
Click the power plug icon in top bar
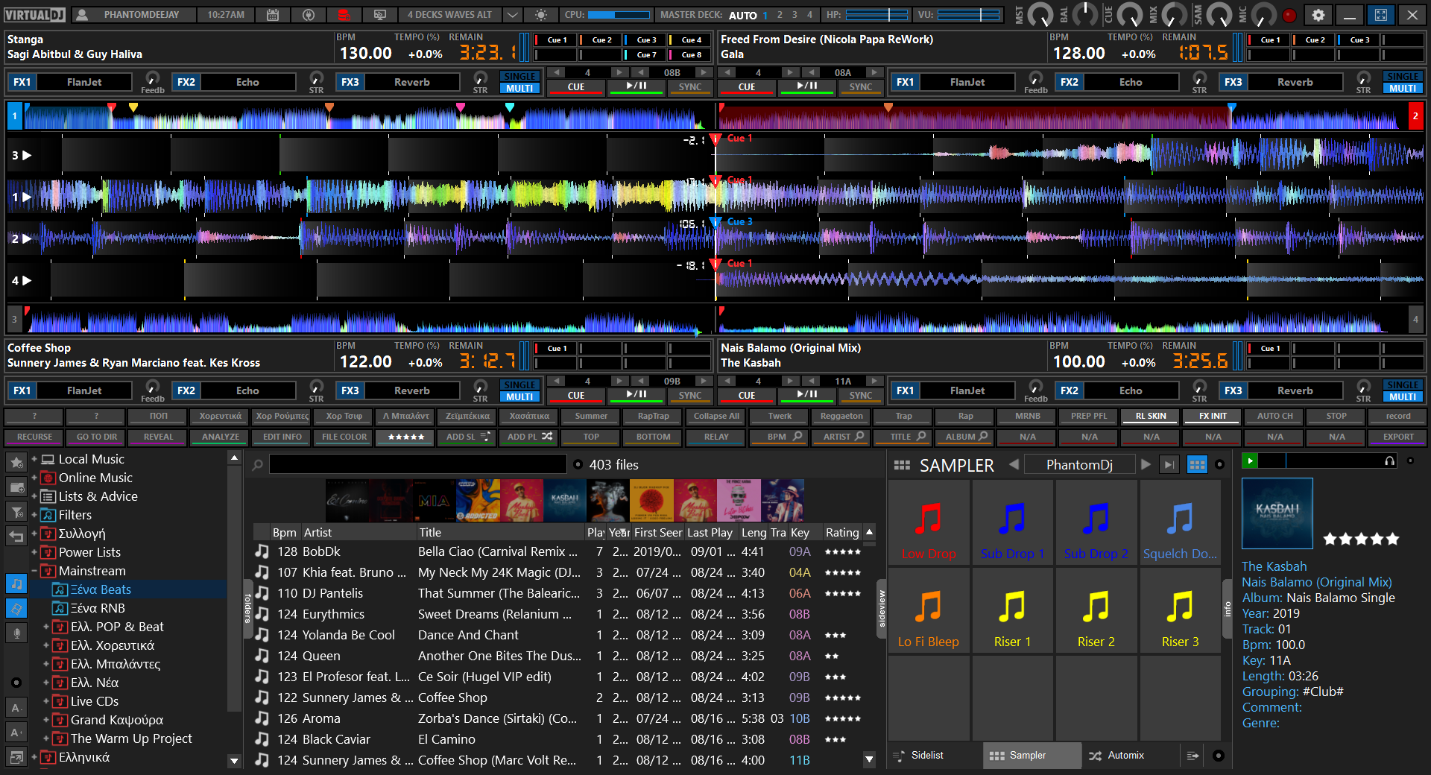pyautogui.click(x=309, y=15)
